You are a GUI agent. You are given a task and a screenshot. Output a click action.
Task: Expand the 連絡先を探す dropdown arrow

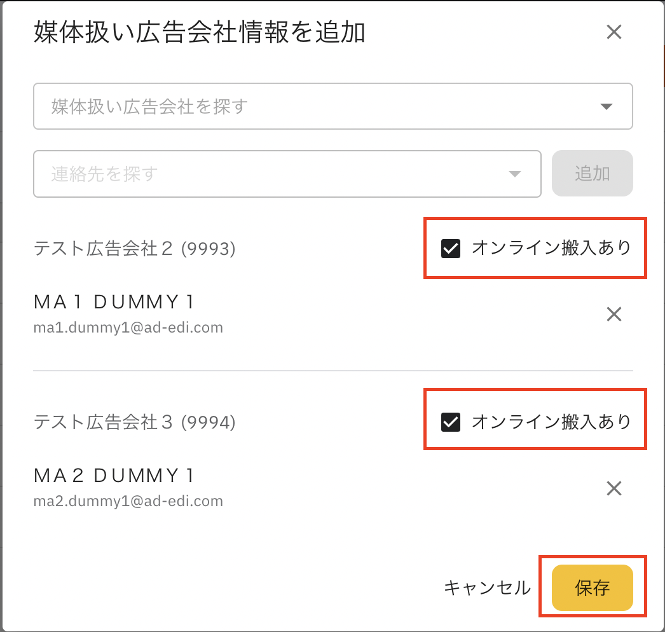point(514,174)
